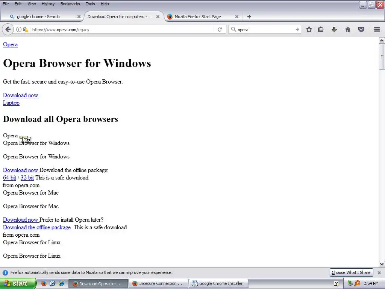The width and height of the screenshot is (385, 289).
Task: Bookmark this page with the star icon
Action: pos(309,29)
